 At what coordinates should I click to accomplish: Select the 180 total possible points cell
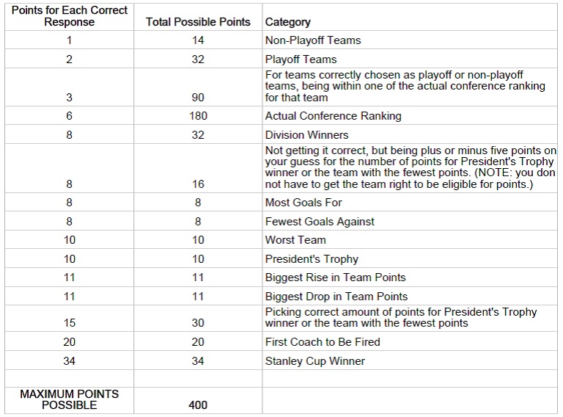[x=198, y=116]
